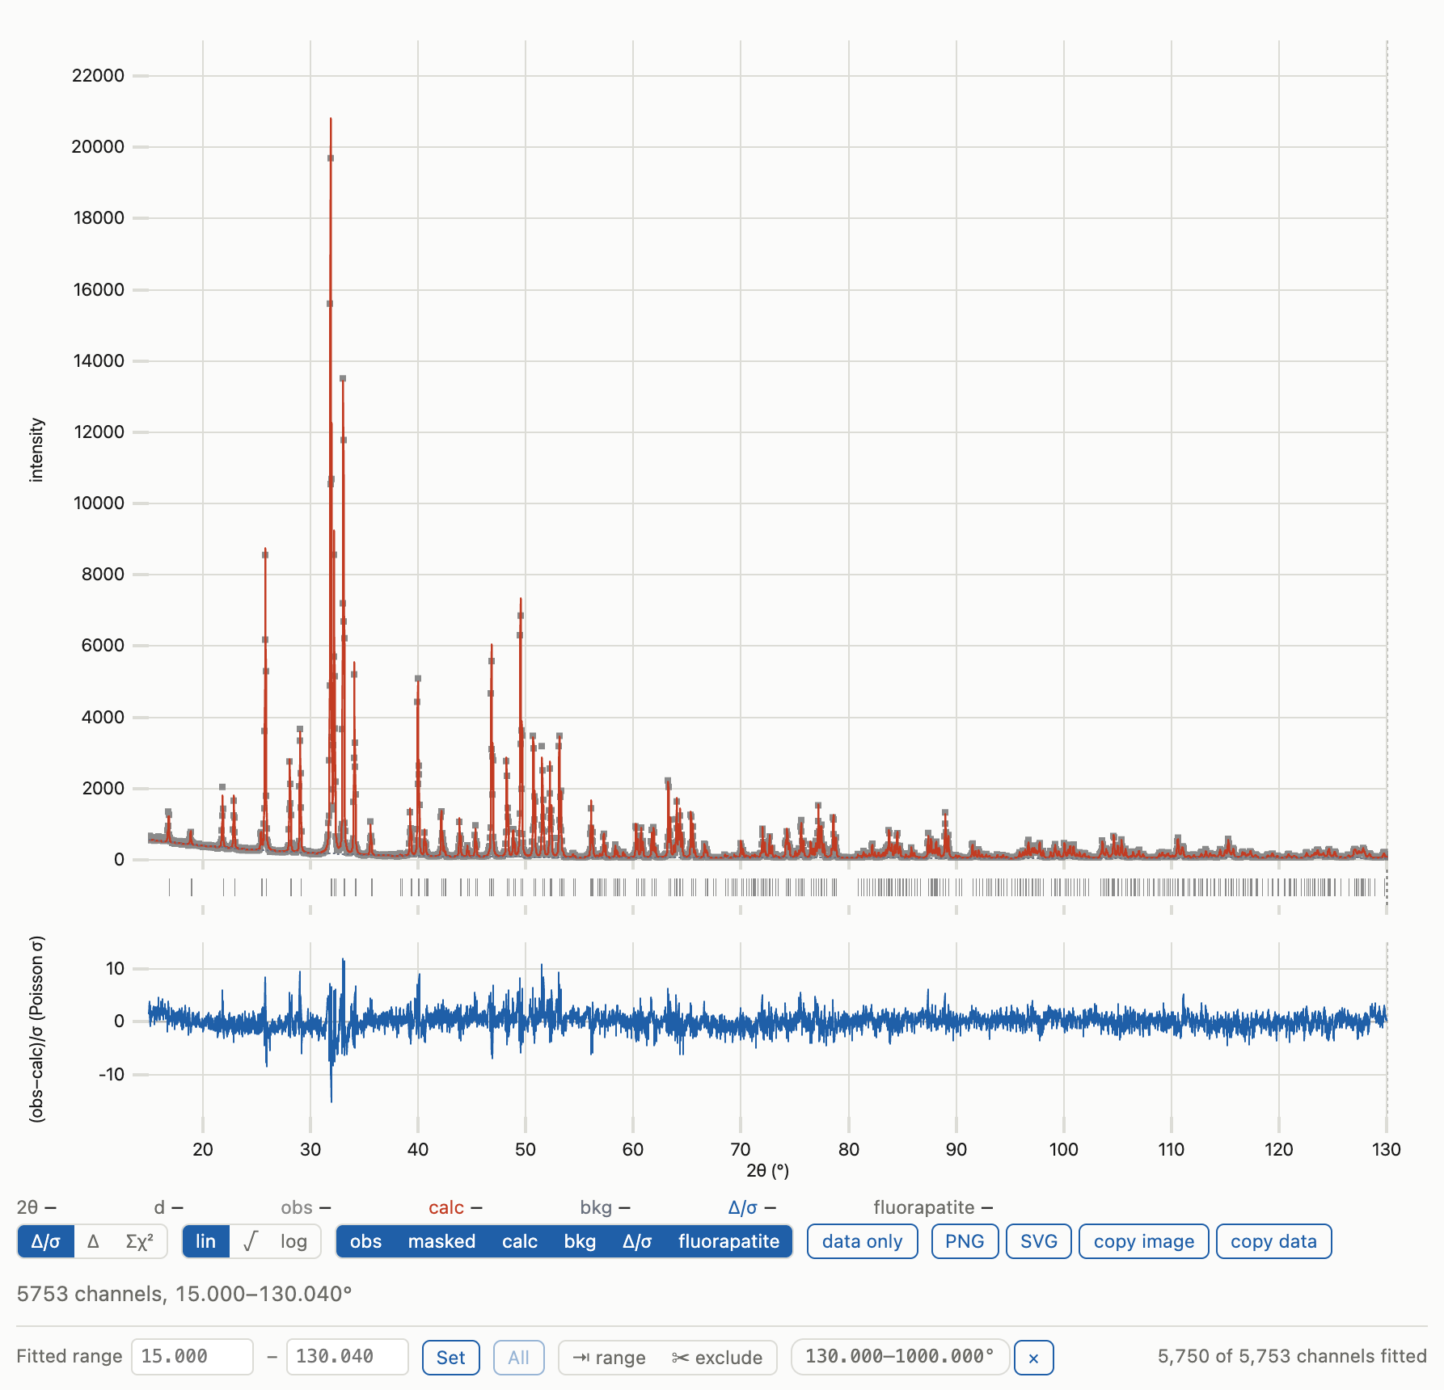Switch residual display to plain Δ
The height and width of the screenshot is (1390, 1444).
tap(93, 1241)
